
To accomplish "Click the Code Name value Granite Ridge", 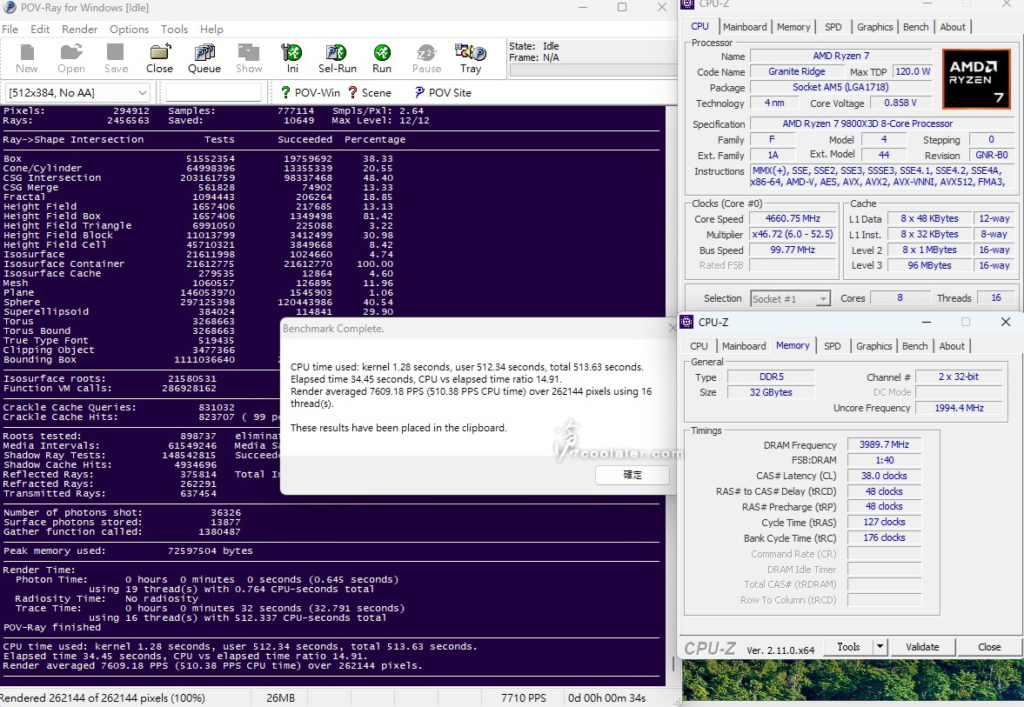I will [x=796, y=72].
